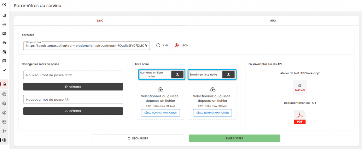
Task: Click the Liste noire section heading
Action: pos(141,64)
